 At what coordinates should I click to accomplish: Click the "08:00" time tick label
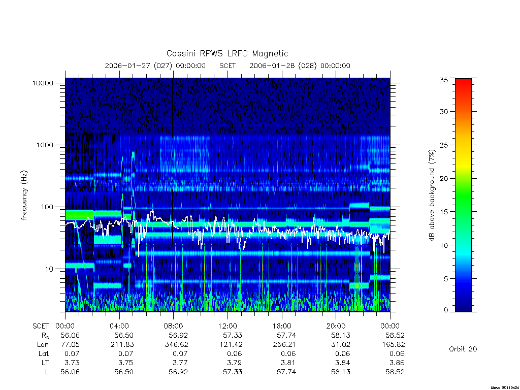[x=174, y=327]
